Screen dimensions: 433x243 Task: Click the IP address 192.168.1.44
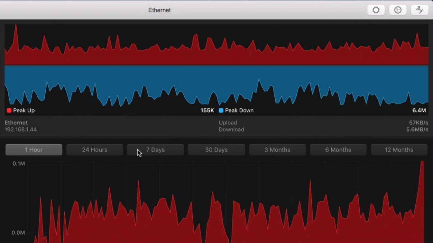(21, 129)
